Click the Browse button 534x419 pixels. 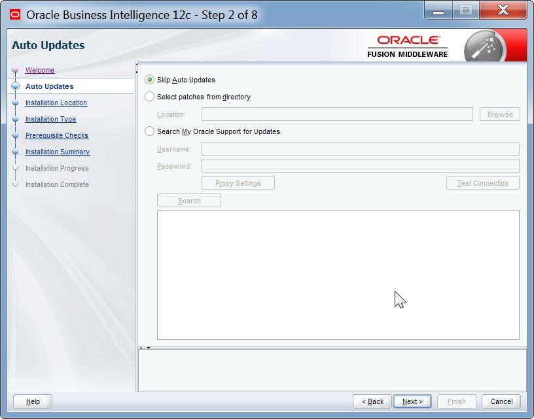coord(500,114)
